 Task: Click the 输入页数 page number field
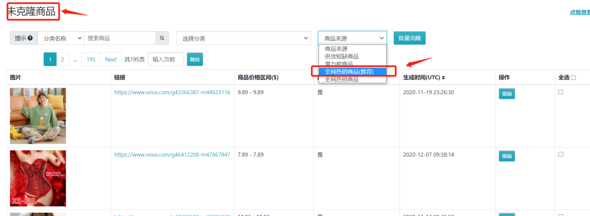pos(166,59)
